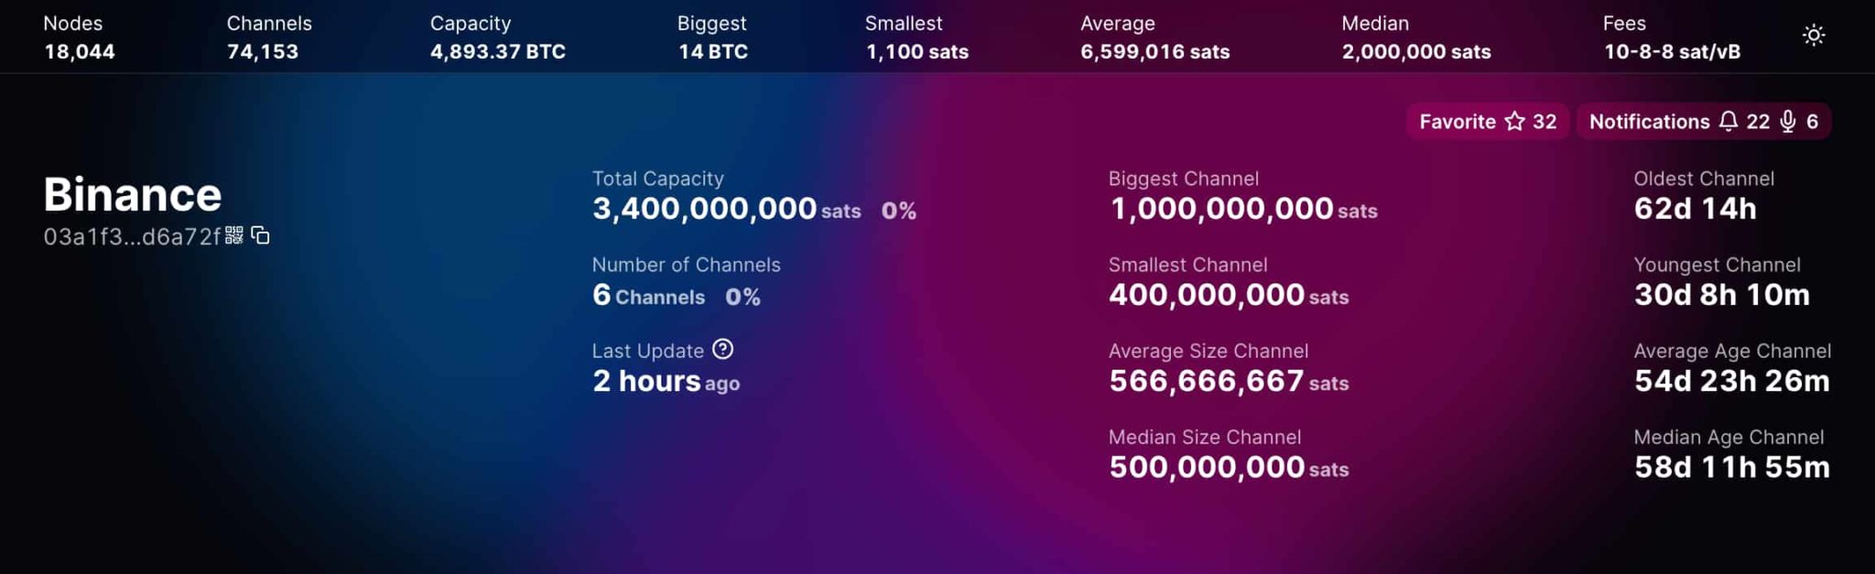The image size is (1875, 574).
Task: Click the Binance node name heading
Action: pyautogui.click(x=133, y=194)
